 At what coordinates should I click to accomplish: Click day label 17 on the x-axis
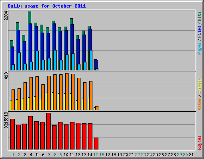108,155
